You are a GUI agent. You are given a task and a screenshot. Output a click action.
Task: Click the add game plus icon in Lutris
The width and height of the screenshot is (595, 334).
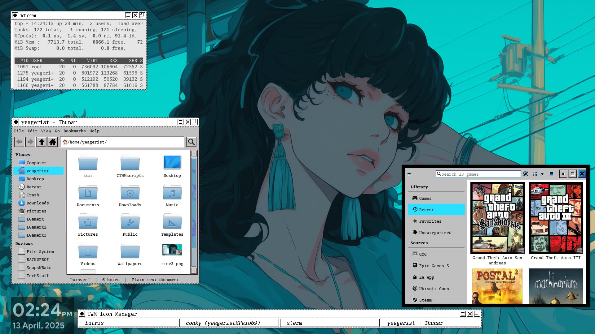(x=409, y=174)
